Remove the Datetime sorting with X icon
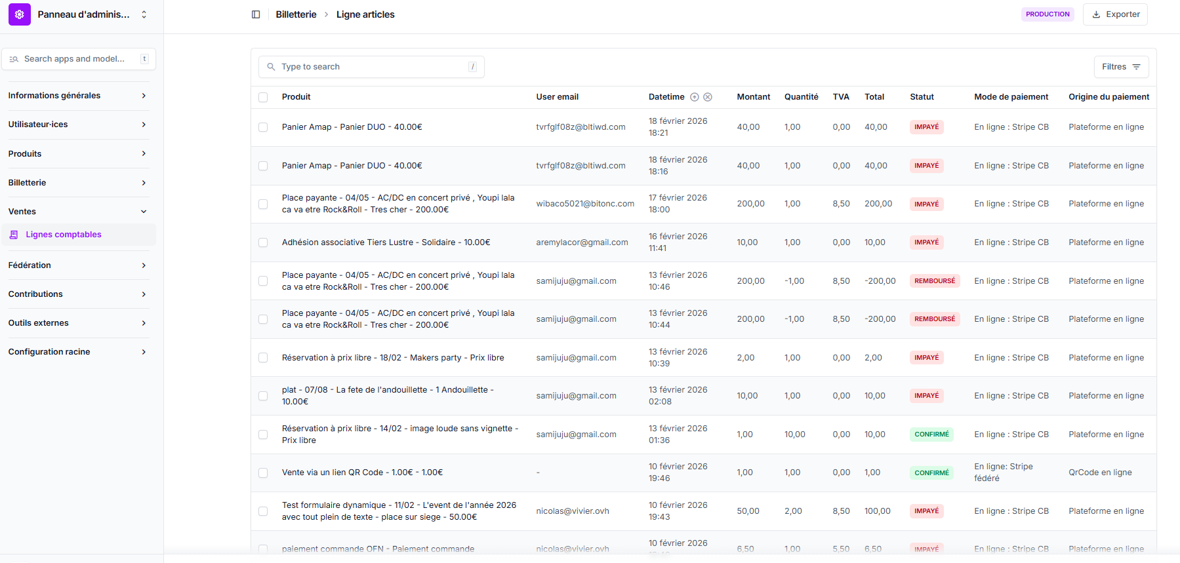This screenshot has width=1180, height=563. coord(708,97)
